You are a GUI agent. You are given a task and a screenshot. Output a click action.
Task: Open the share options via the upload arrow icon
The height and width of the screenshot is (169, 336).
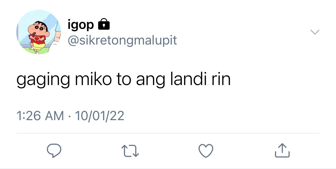(x=282, y=150)
